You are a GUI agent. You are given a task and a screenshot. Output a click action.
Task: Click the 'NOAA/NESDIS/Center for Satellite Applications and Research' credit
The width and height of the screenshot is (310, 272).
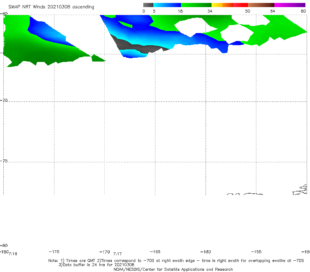[173, 269]
